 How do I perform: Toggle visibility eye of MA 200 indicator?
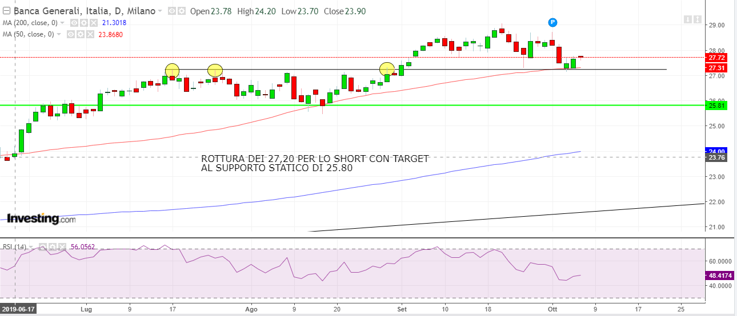[x=74, y=23]
